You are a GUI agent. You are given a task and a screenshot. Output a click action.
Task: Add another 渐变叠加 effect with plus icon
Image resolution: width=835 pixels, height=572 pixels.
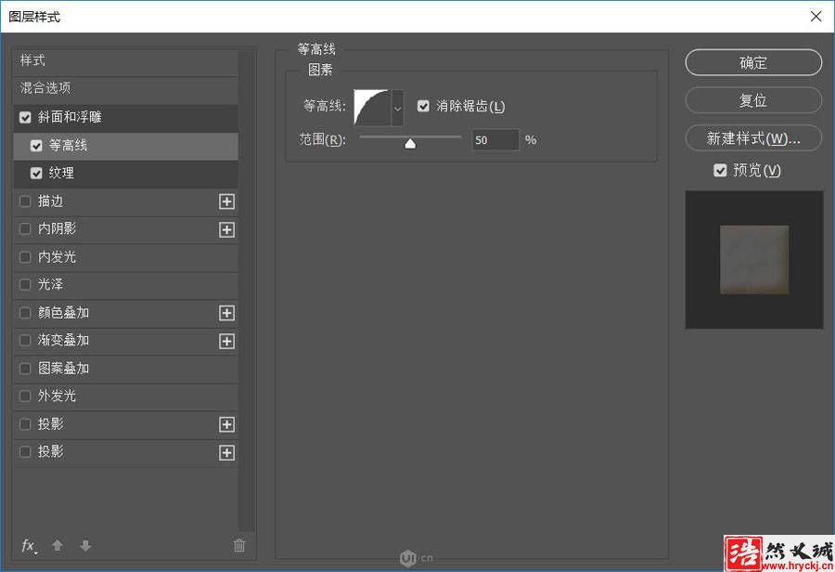227,341
